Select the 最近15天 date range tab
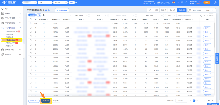The width and height of the screenshot is (220, 105). pos(172,10)
